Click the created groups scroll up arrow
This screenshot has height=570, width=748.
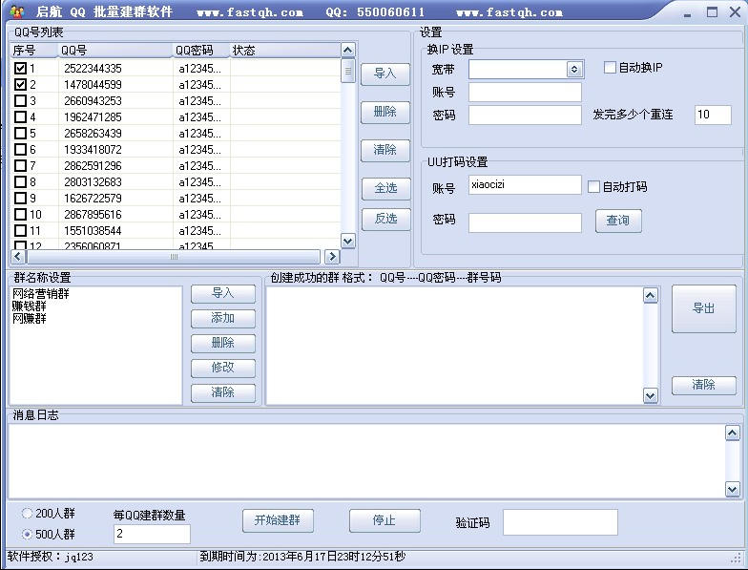coord(651,295)
